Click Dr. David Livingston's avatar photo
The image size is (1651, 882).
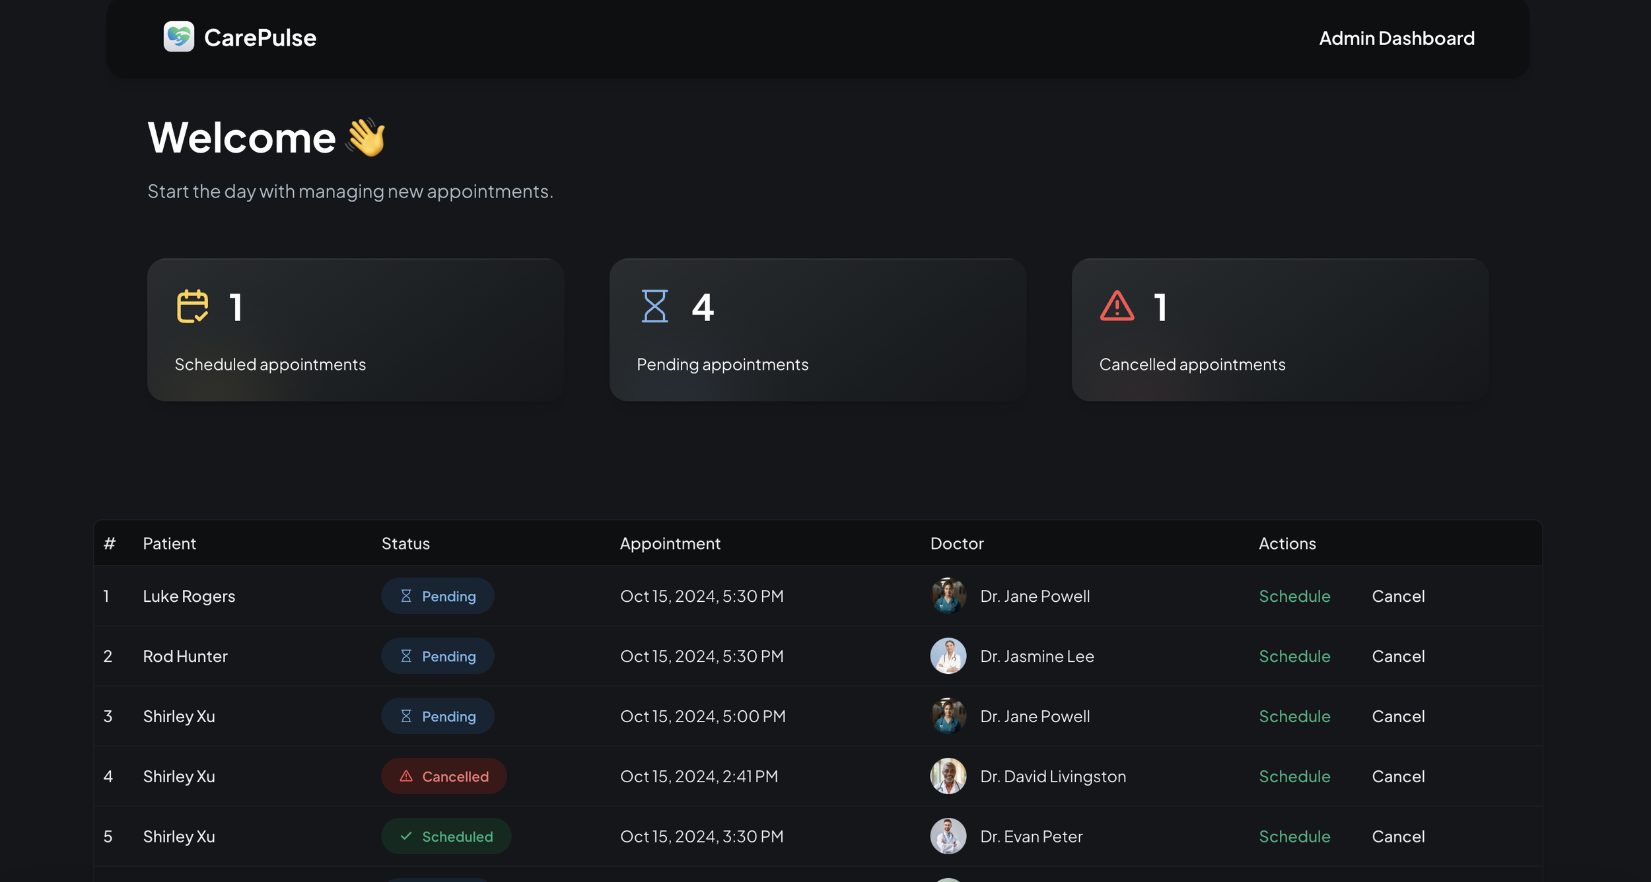(948, 776)
